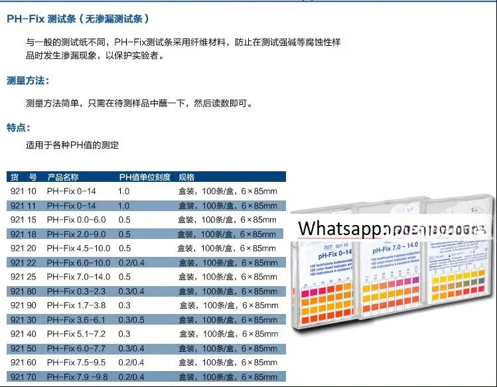
Task: Select item number '921 20'
Action: coord(23,248)
